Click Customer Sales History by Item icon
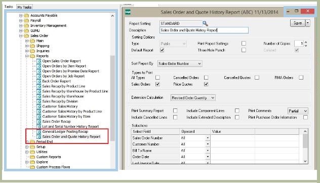The image size is (320, 183). click(x=39, y=117)
